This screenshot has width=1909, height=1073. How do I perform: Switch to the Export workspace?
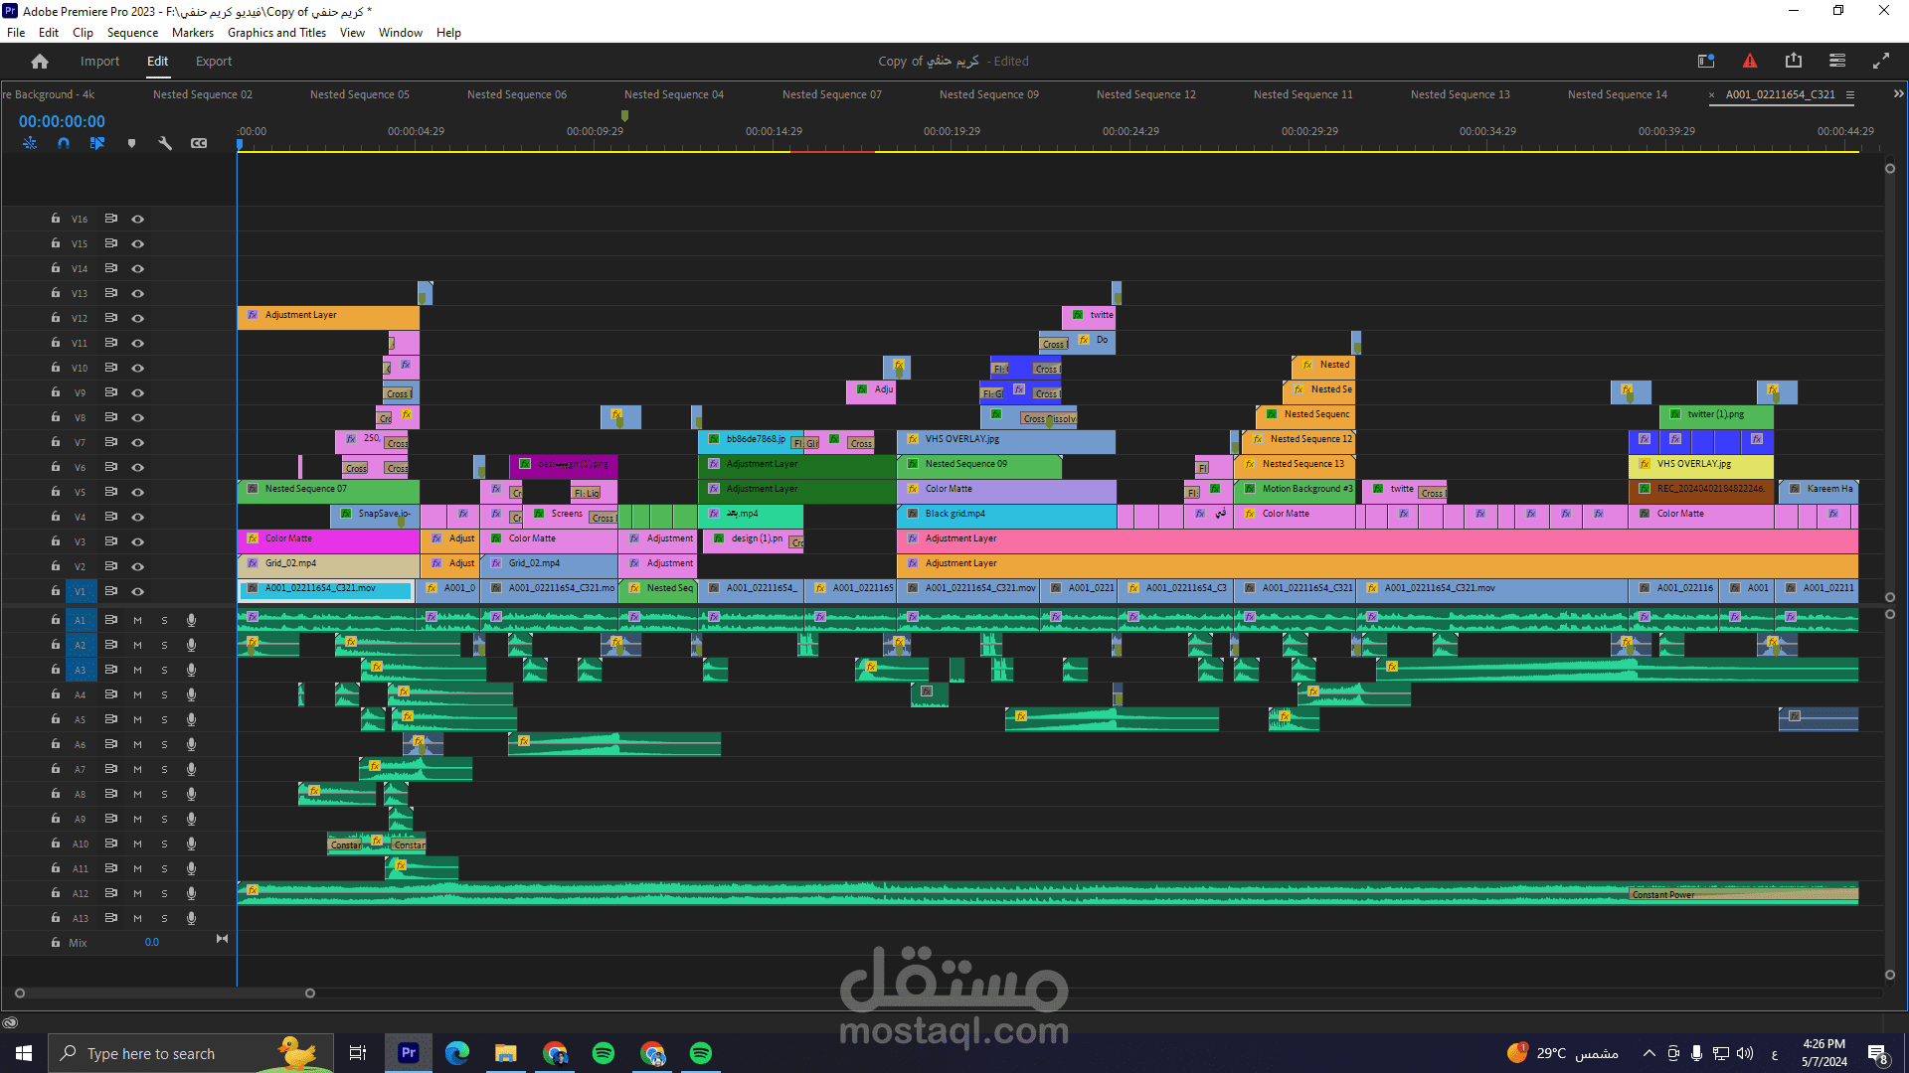tap(214, 62)
